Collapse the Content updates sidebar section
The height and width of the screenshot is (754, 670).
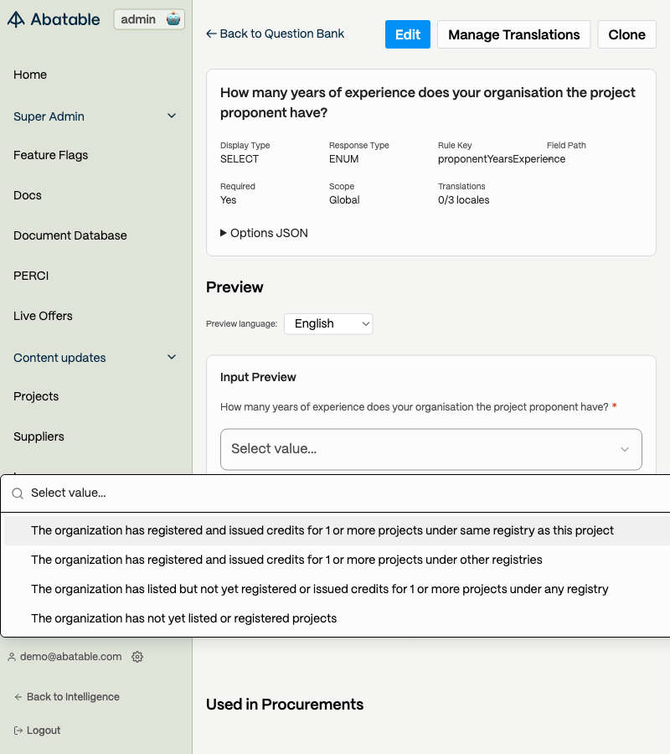(x=172, y=358)
